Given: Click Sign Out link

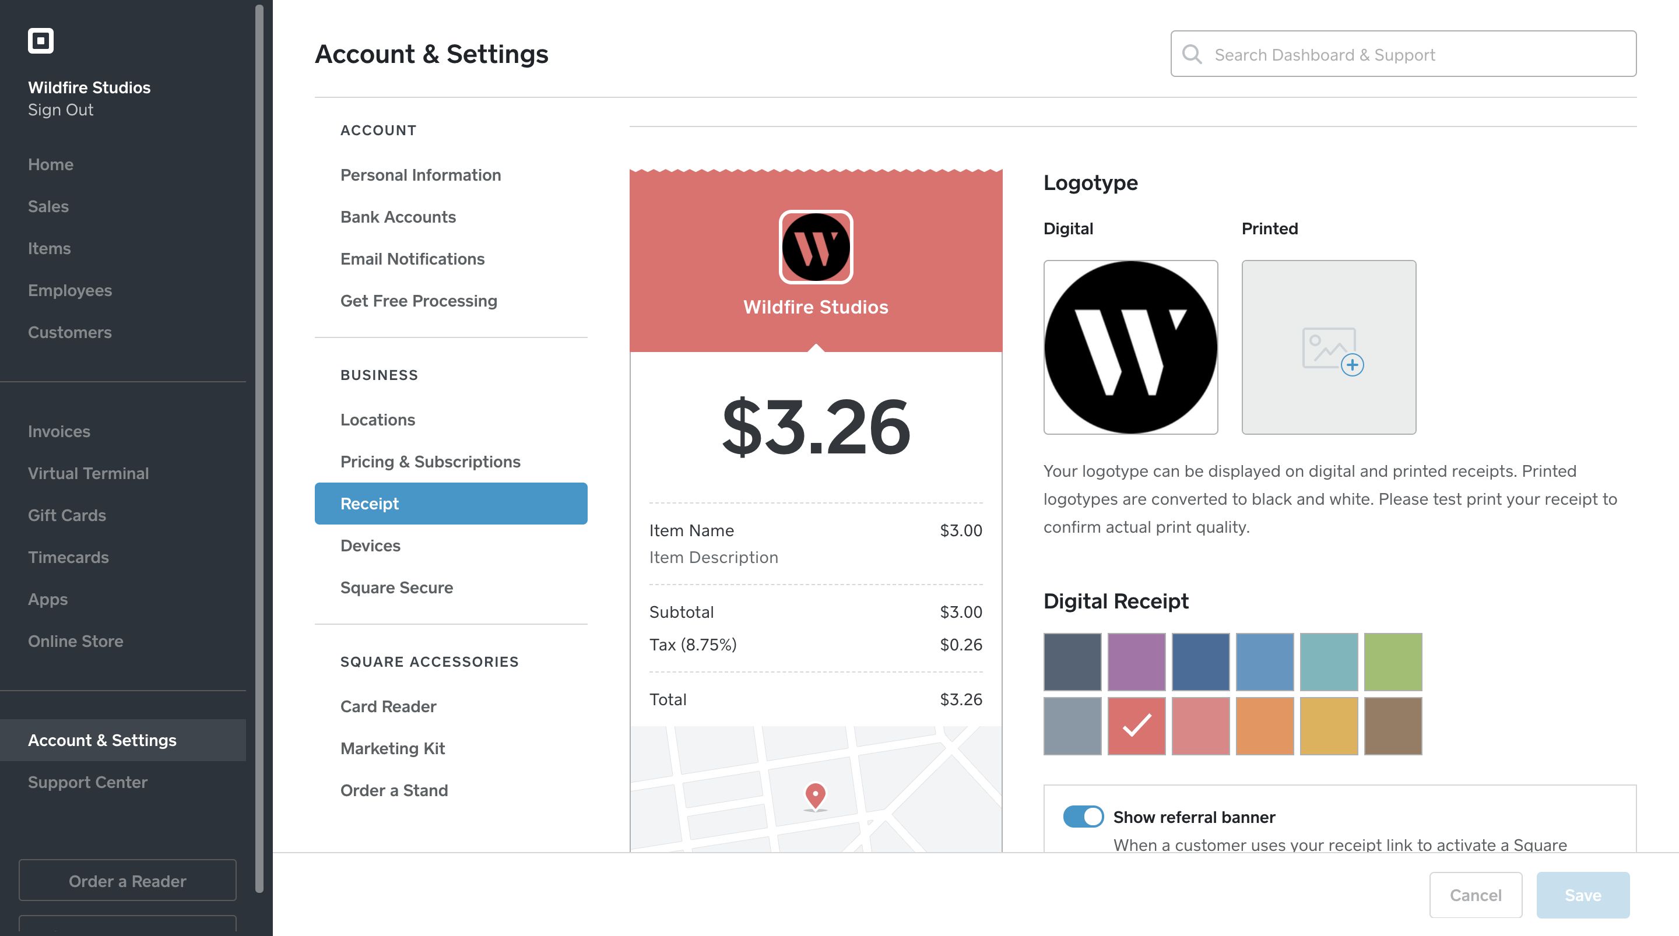Looking at the screenshot, I should (60, 110).
